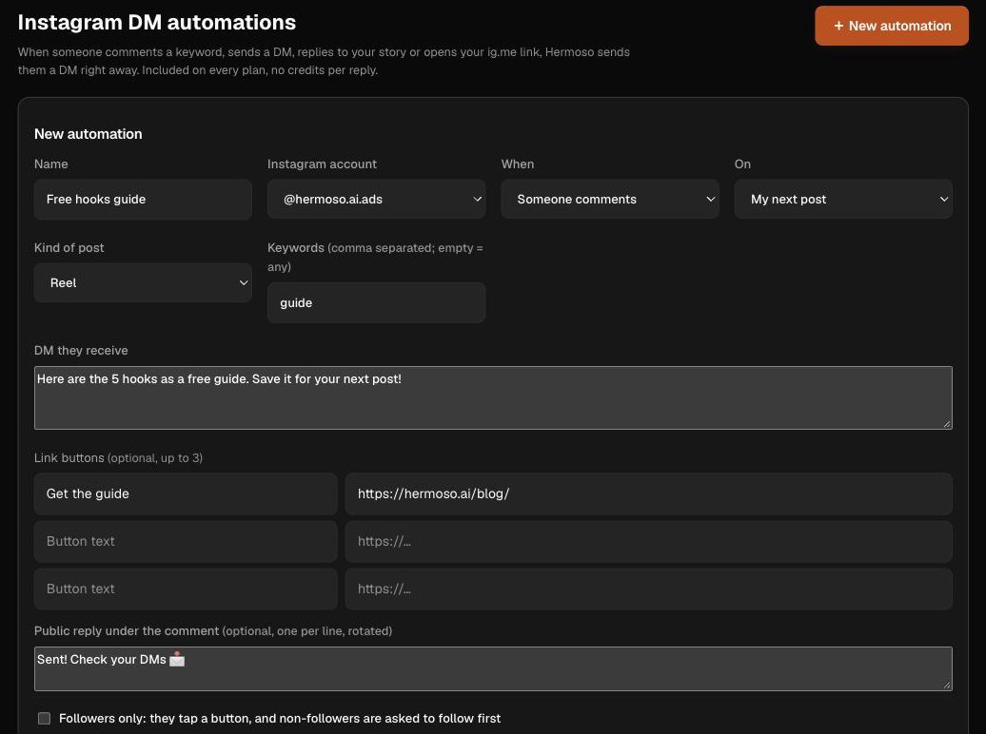This screenshot has width=986, height=734.
Task: Edit the 'Get the guide' button text field
Action: click(x=186, y=494)
